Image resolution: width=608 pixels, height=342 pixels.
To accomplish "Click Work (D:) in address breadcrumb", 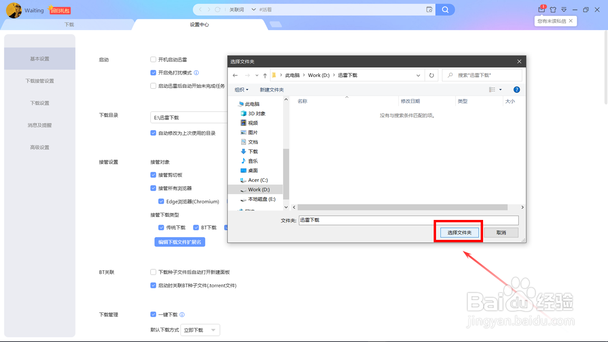I will 319,75.
